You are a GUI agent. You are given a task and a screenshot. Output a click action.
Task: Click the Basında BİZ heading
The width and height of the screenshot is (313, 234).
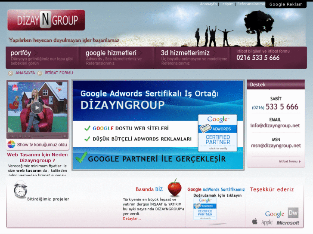point(149,189)
